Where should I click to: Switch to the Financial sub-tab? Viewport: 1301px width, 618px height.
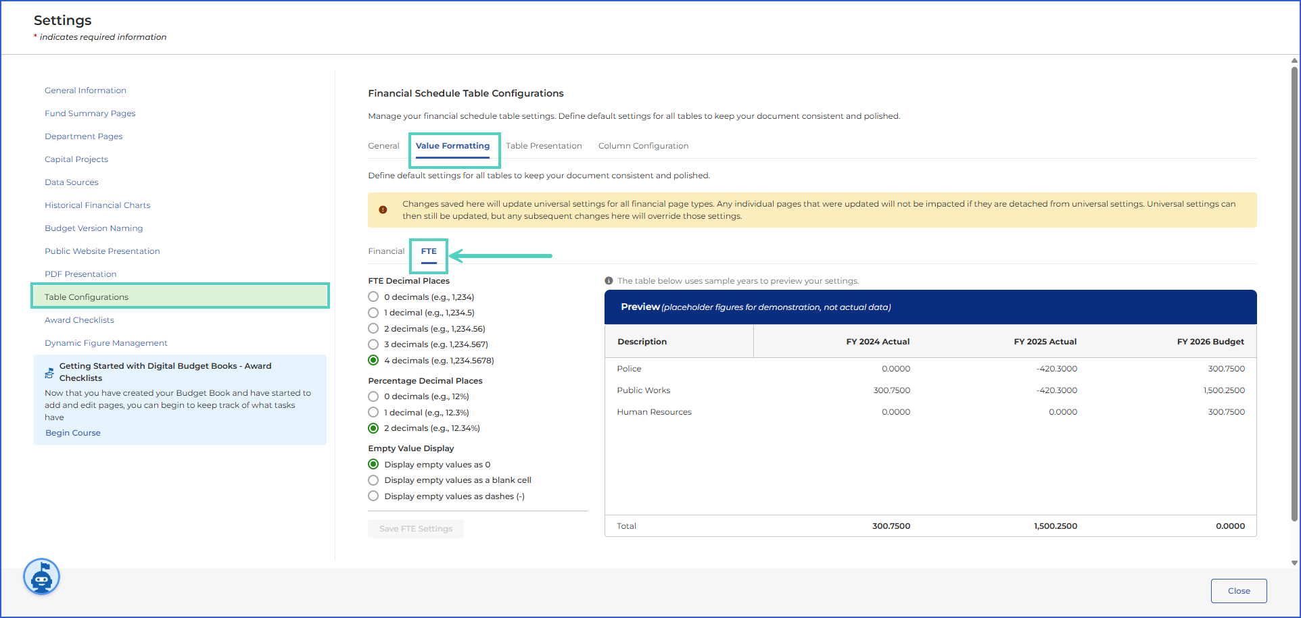386,251
